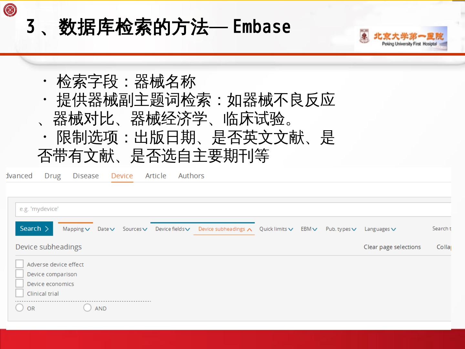Viewport: 465px width, 349px height.
Task: Enable the Device economics checkbox
Action: click(20, 283)
